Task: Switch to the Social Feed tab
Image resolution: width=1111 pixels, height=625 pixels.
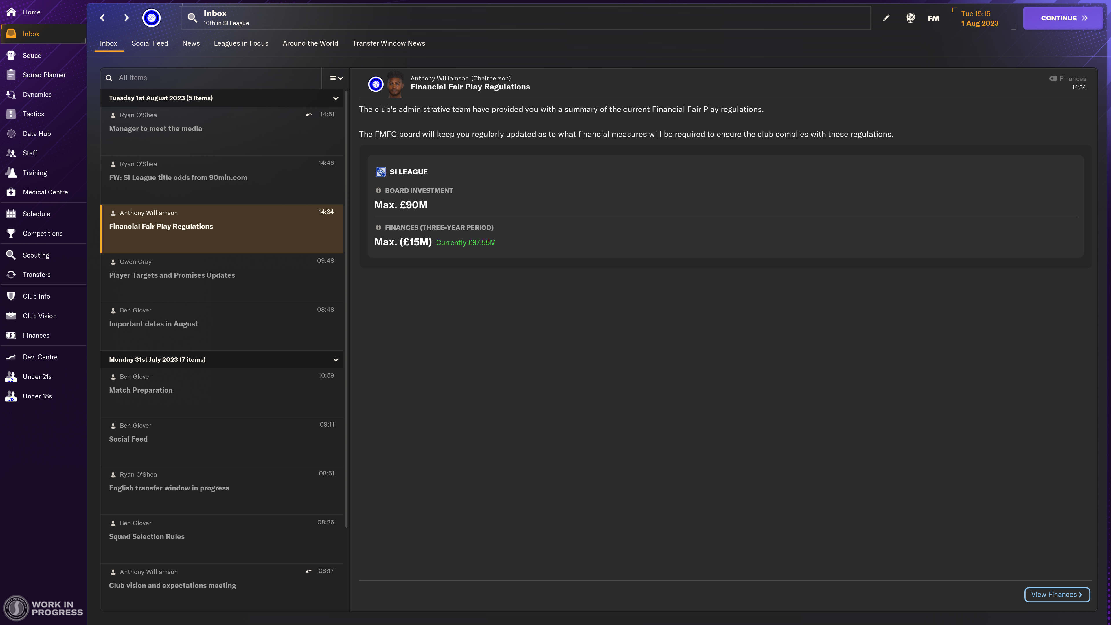Action: click(x=150, y=43)
